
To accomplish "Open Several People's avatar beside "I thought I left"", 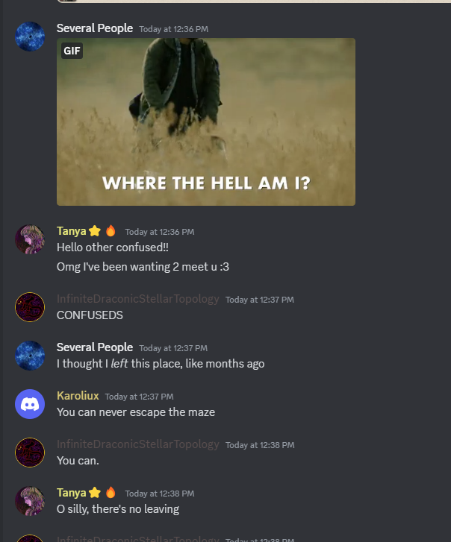I will click(x=30, y=356).
